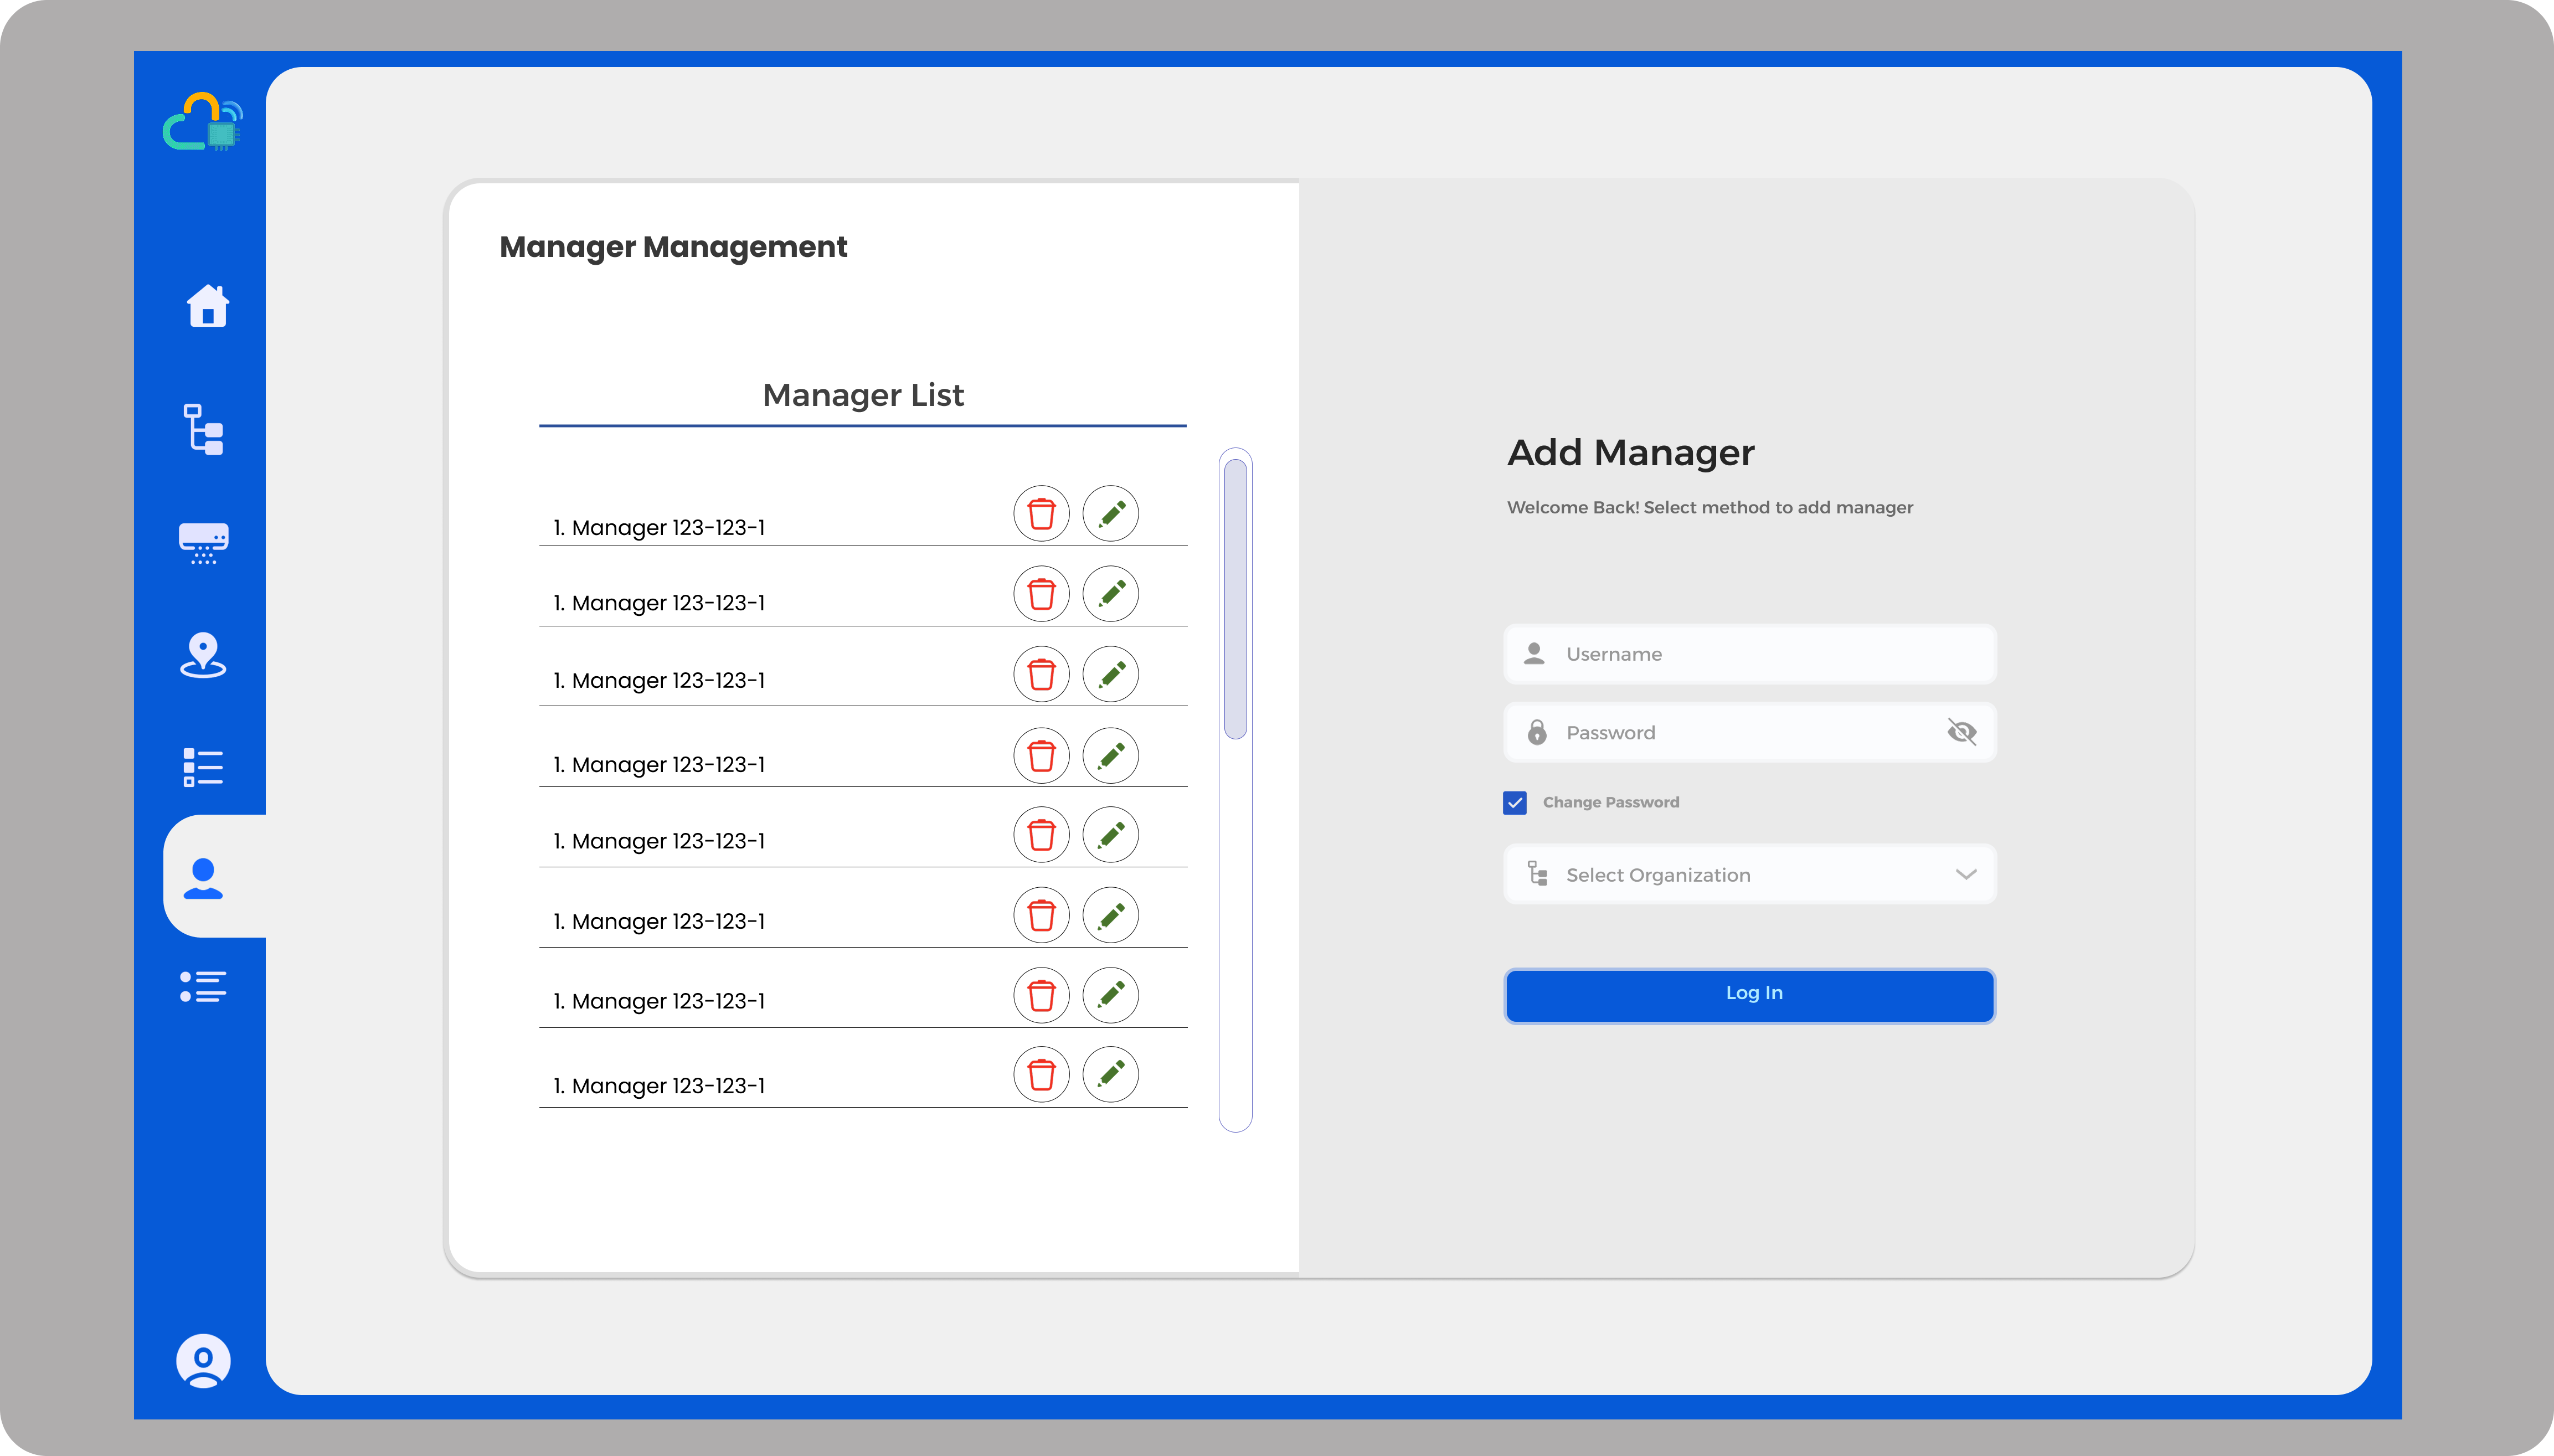The width and height of the screenshot is (2554, 1456).
Task: Toggle the Change Password checkbox
Action: (x=1515, y=803)
